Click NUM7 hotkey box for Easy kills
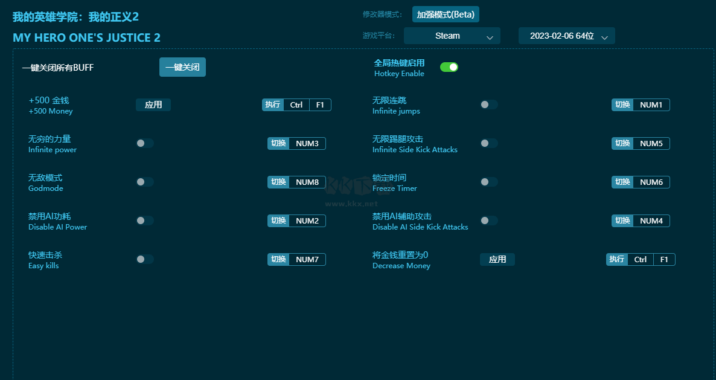The height and width of the screenshot is (380, 716). click(307, 259)
